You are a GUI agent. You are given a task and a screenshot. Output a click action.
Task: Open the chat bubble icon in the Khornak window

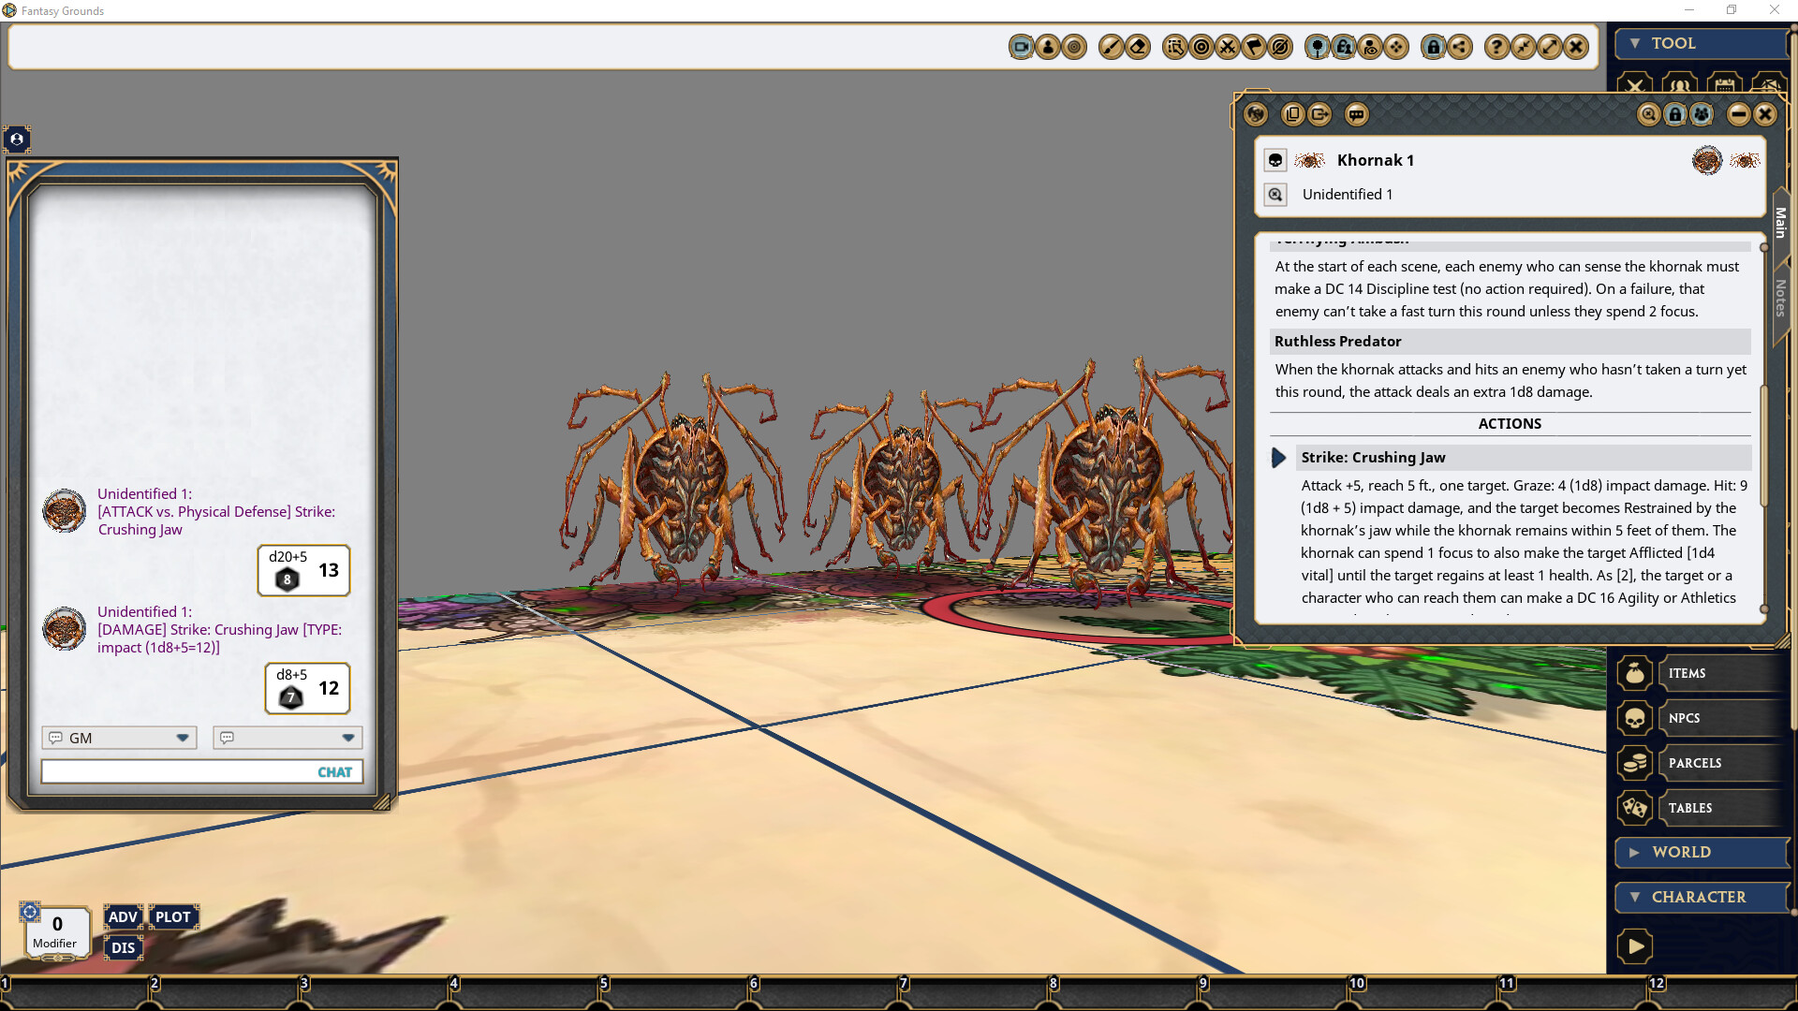[1357, 114]
